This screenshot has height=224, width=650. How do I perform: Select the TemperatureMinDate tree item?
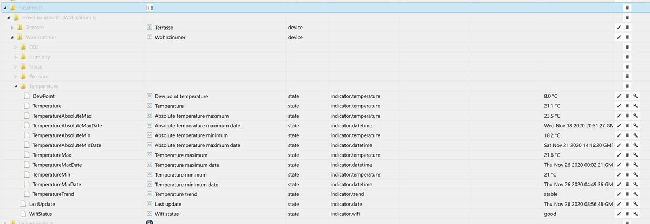[57, 184]
